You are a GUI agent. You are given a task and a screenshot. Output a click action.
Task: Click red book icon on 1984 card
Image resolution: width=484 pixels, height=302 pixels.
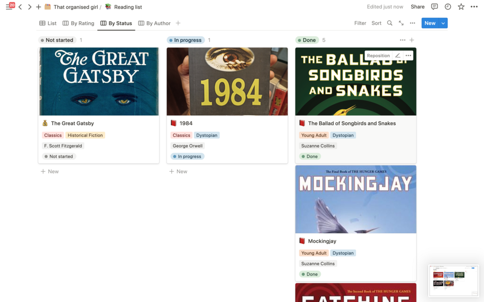(173, 123)
